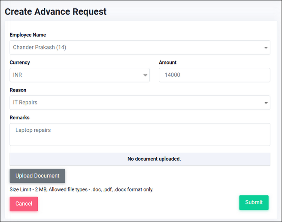Click the Size Limit file types note
The height and width of the screenshot is (222, 282).
(x=82, y=189)
